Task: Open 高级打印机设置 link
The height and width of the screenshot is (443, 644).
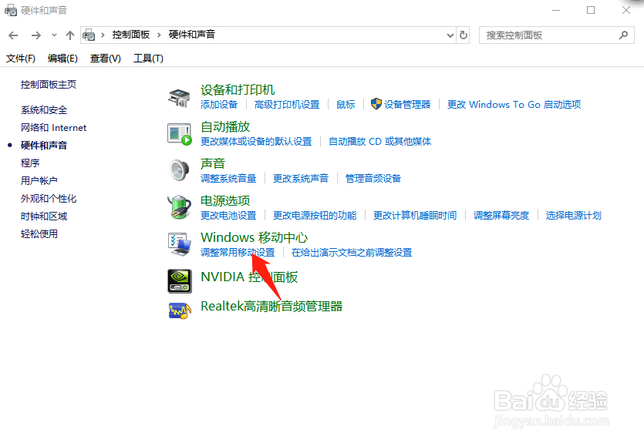Action: pyautogui.click(x=287, y=105)
